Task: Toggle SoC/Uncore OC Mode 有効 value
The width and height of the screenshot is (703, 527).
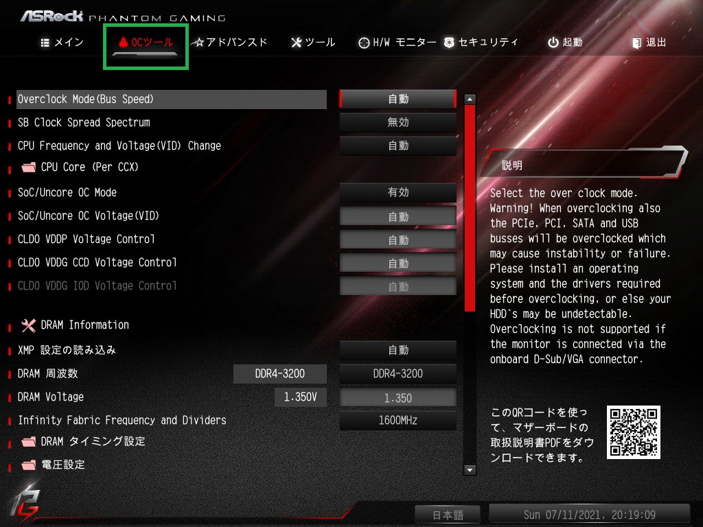Action: pos(398,192)
